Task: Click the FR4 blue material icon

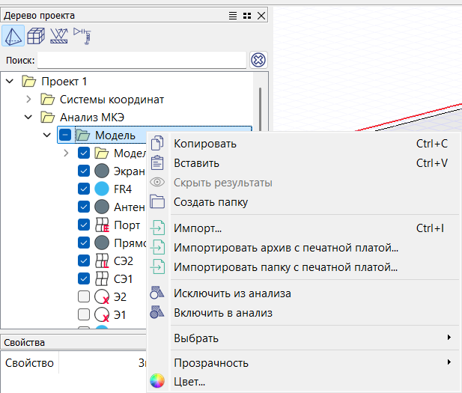Action: (x=103, y=189)
